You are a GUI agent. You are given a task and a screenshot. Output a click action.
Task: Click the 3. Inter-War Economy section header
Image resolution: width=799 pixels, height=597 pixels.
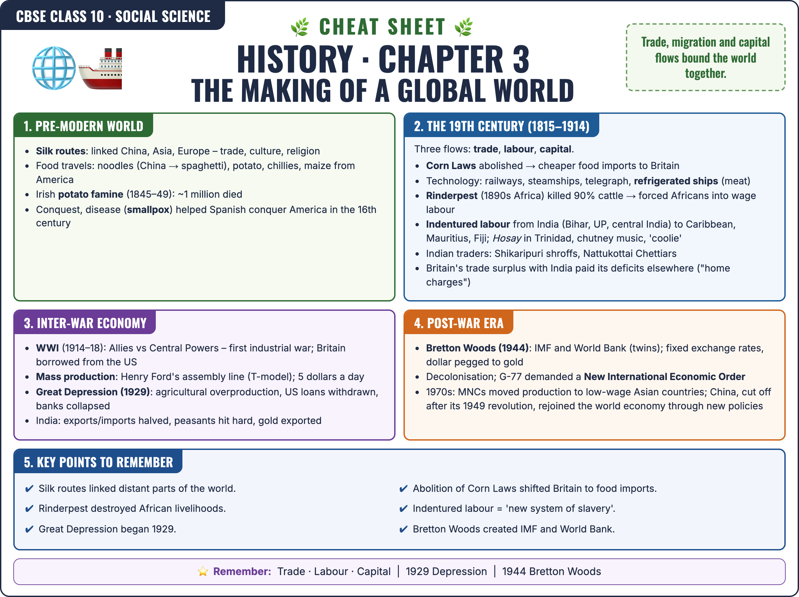[x=85, y=322]
